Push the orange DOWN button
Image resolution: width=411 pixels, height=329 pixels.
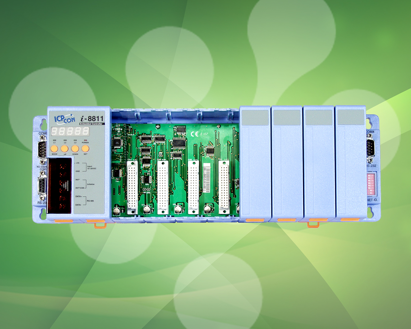pos(75,149)
